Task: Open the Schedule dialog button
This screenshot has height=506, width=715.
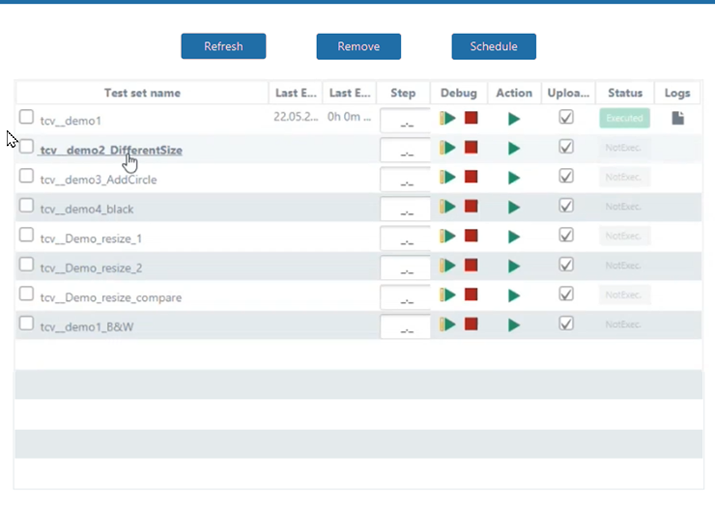Action: (494, 46)
